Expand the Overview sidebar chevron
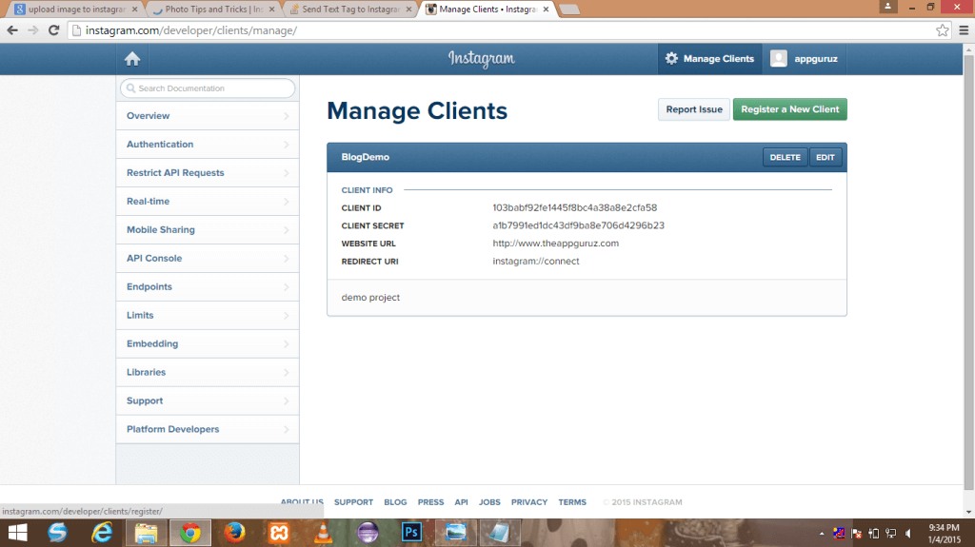The height and width of the screenshot is (547, 975). click(286, 116)
